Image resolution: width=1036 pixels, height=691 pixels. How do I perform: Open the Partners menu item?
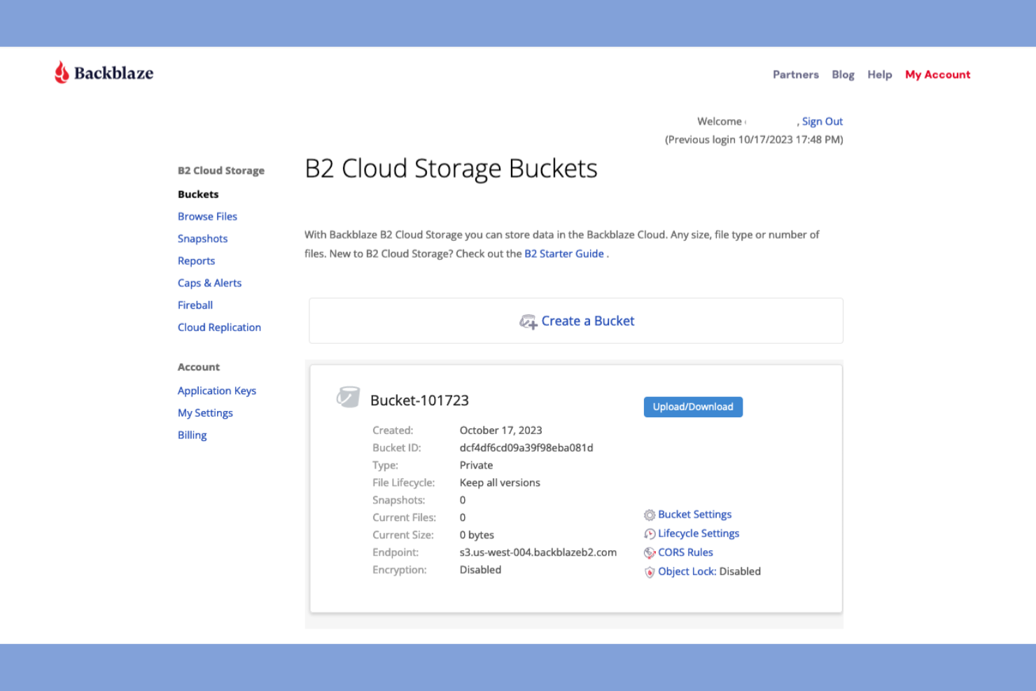(x=795, y=74)
